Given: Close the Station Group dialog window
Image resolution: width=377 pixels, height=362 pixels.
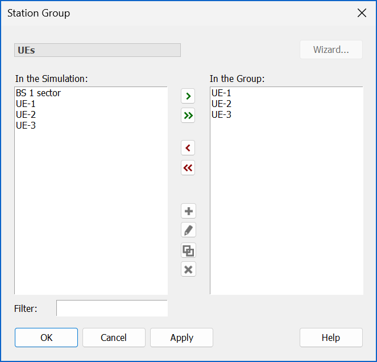Looking at the screenshot, I should point(362,13).
